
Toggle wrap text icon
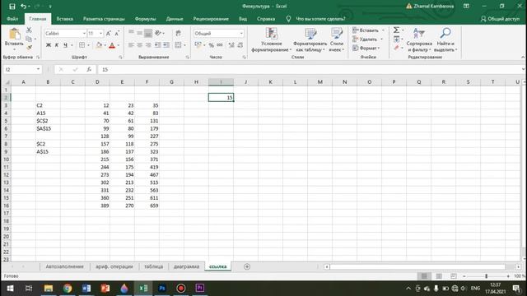[x=178, y=33]
